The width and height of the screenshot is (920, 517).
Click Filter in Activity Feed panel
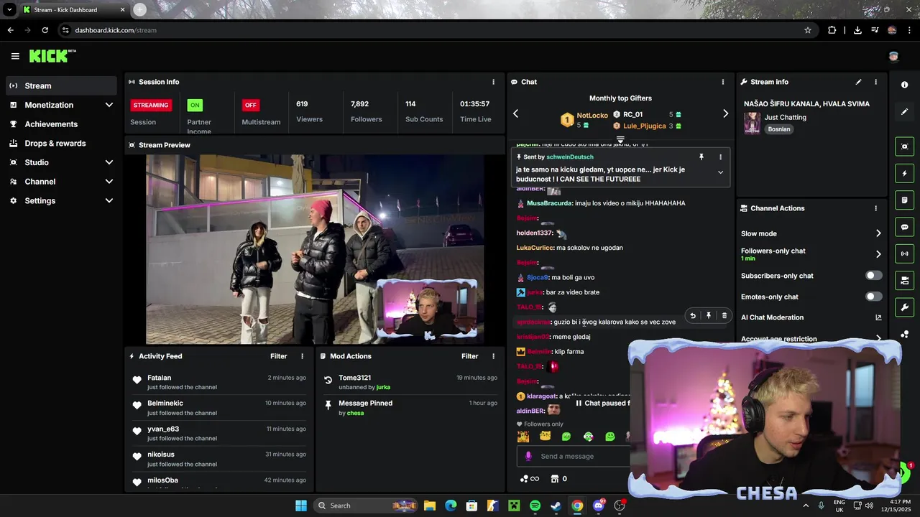coord(278,356)
